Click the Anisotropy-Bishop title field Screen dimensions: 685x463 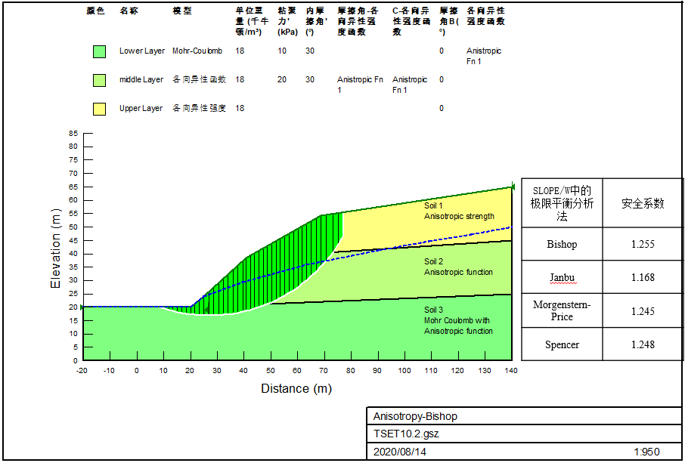[415, 416]
